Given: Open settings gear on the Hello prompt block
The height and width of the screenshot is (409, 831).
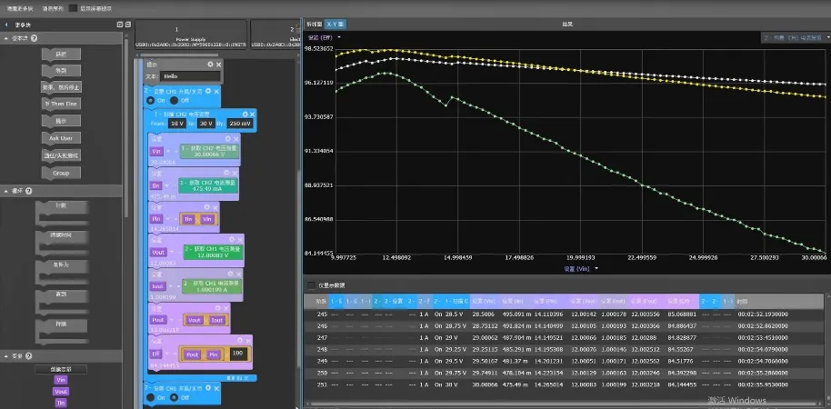Looking at the screenshot, I should pyautogui.click(x=210, y=65).
